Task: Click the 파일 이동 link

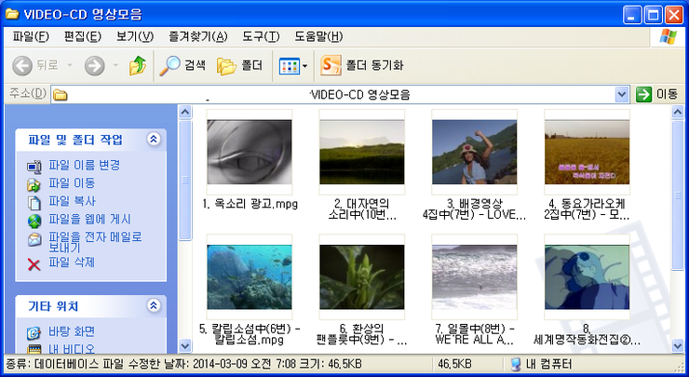Action: pyautogui.click(x=72, y=182)
